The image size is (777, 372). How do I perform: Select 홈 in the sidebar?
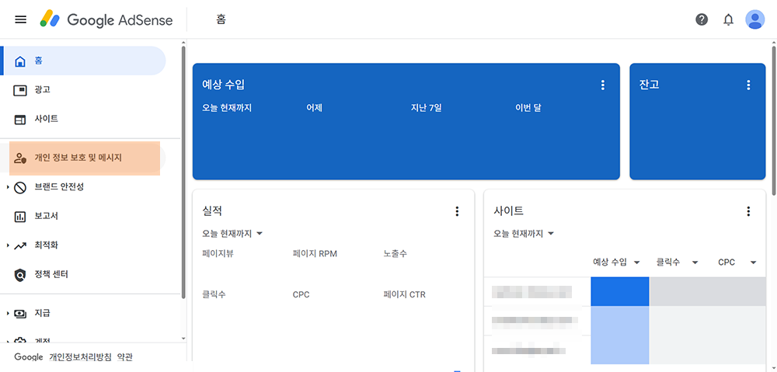coord(84,61)
